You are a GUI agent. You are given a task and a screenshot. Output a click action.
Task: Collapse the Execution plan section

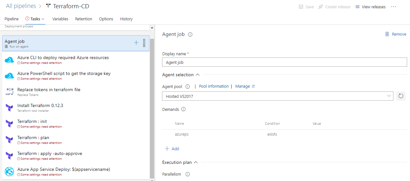196,162
